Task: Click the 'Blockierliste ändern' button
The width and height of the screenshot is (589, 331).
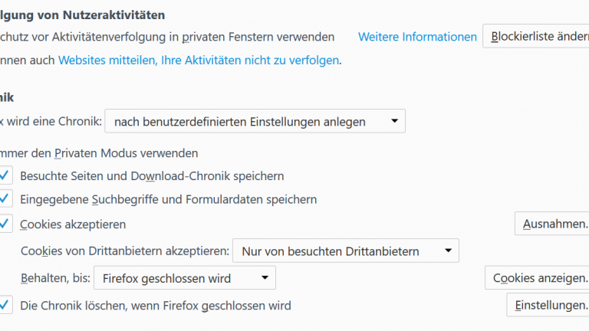Action: [537, 37]
